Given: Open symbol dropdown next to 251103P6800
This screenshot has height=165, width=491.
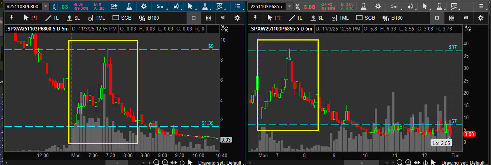Looking at the screenshot, I should pos(45,6).
